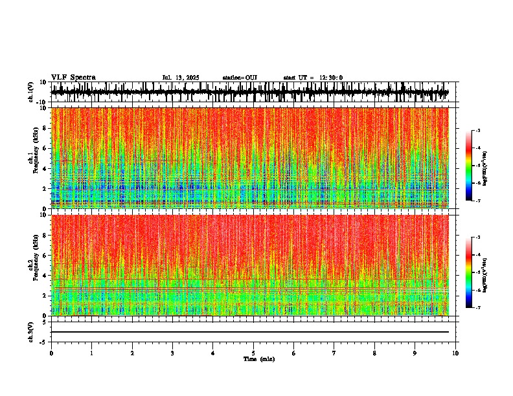Click the "-7" label below ch.2 colorbar
The image size is (513, 396).
pos(477,307)
